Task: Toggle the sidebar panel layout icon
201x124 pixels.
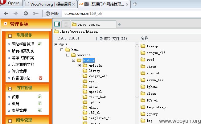Action: click(x=57, y=24)
